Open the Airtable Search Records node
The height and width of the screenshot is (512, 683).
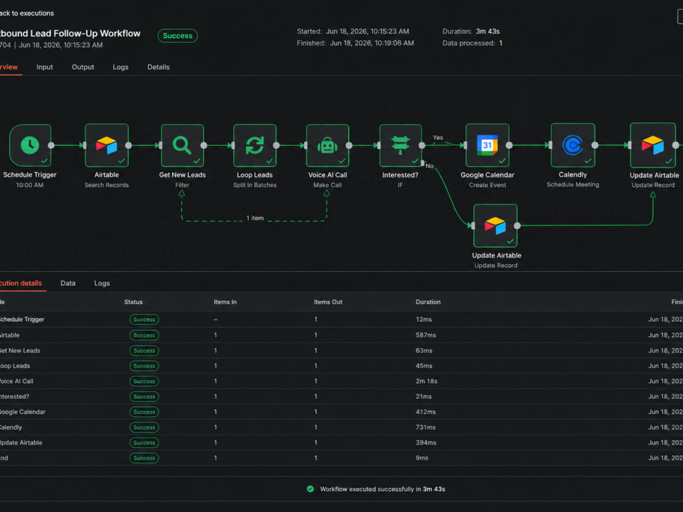pyautogui.click(x=107, y=145)
